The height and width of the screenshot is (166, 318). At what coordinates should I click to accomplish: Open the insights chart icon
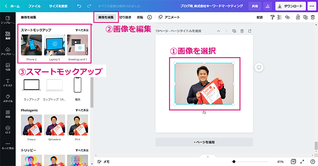(268, 6)
